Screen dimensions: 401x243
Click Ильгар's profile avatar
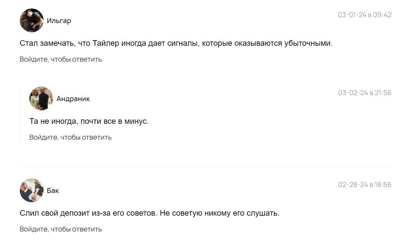[32, 20]
